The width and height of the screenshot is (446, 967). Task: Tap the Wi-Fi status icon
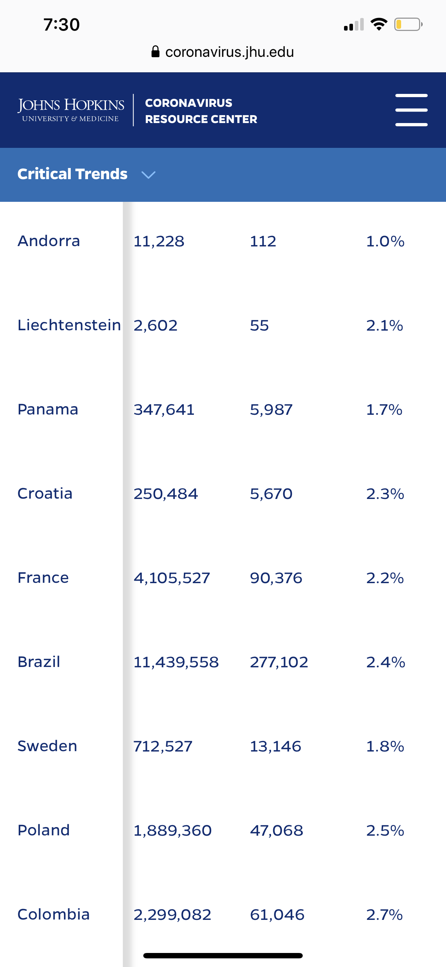[378, 24]
